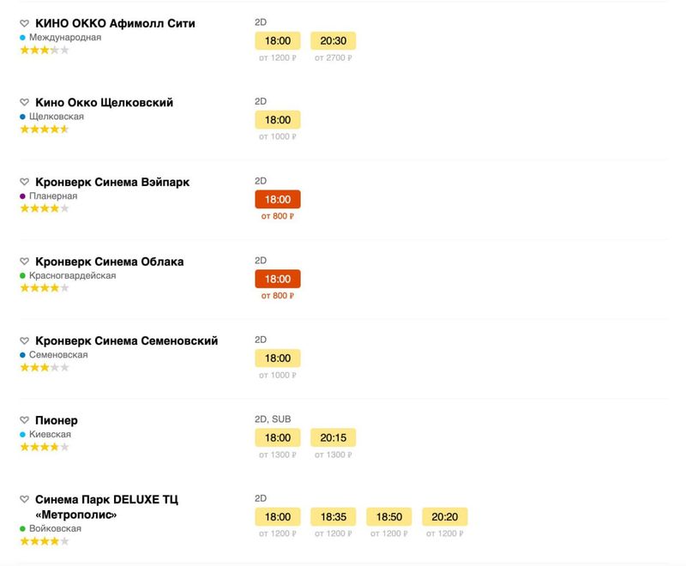Viewport: 686px width, 566px height.
Task: Select 20:30 showtime at КИНО ОККО Афимолл Сити
Action: (333, 40)
